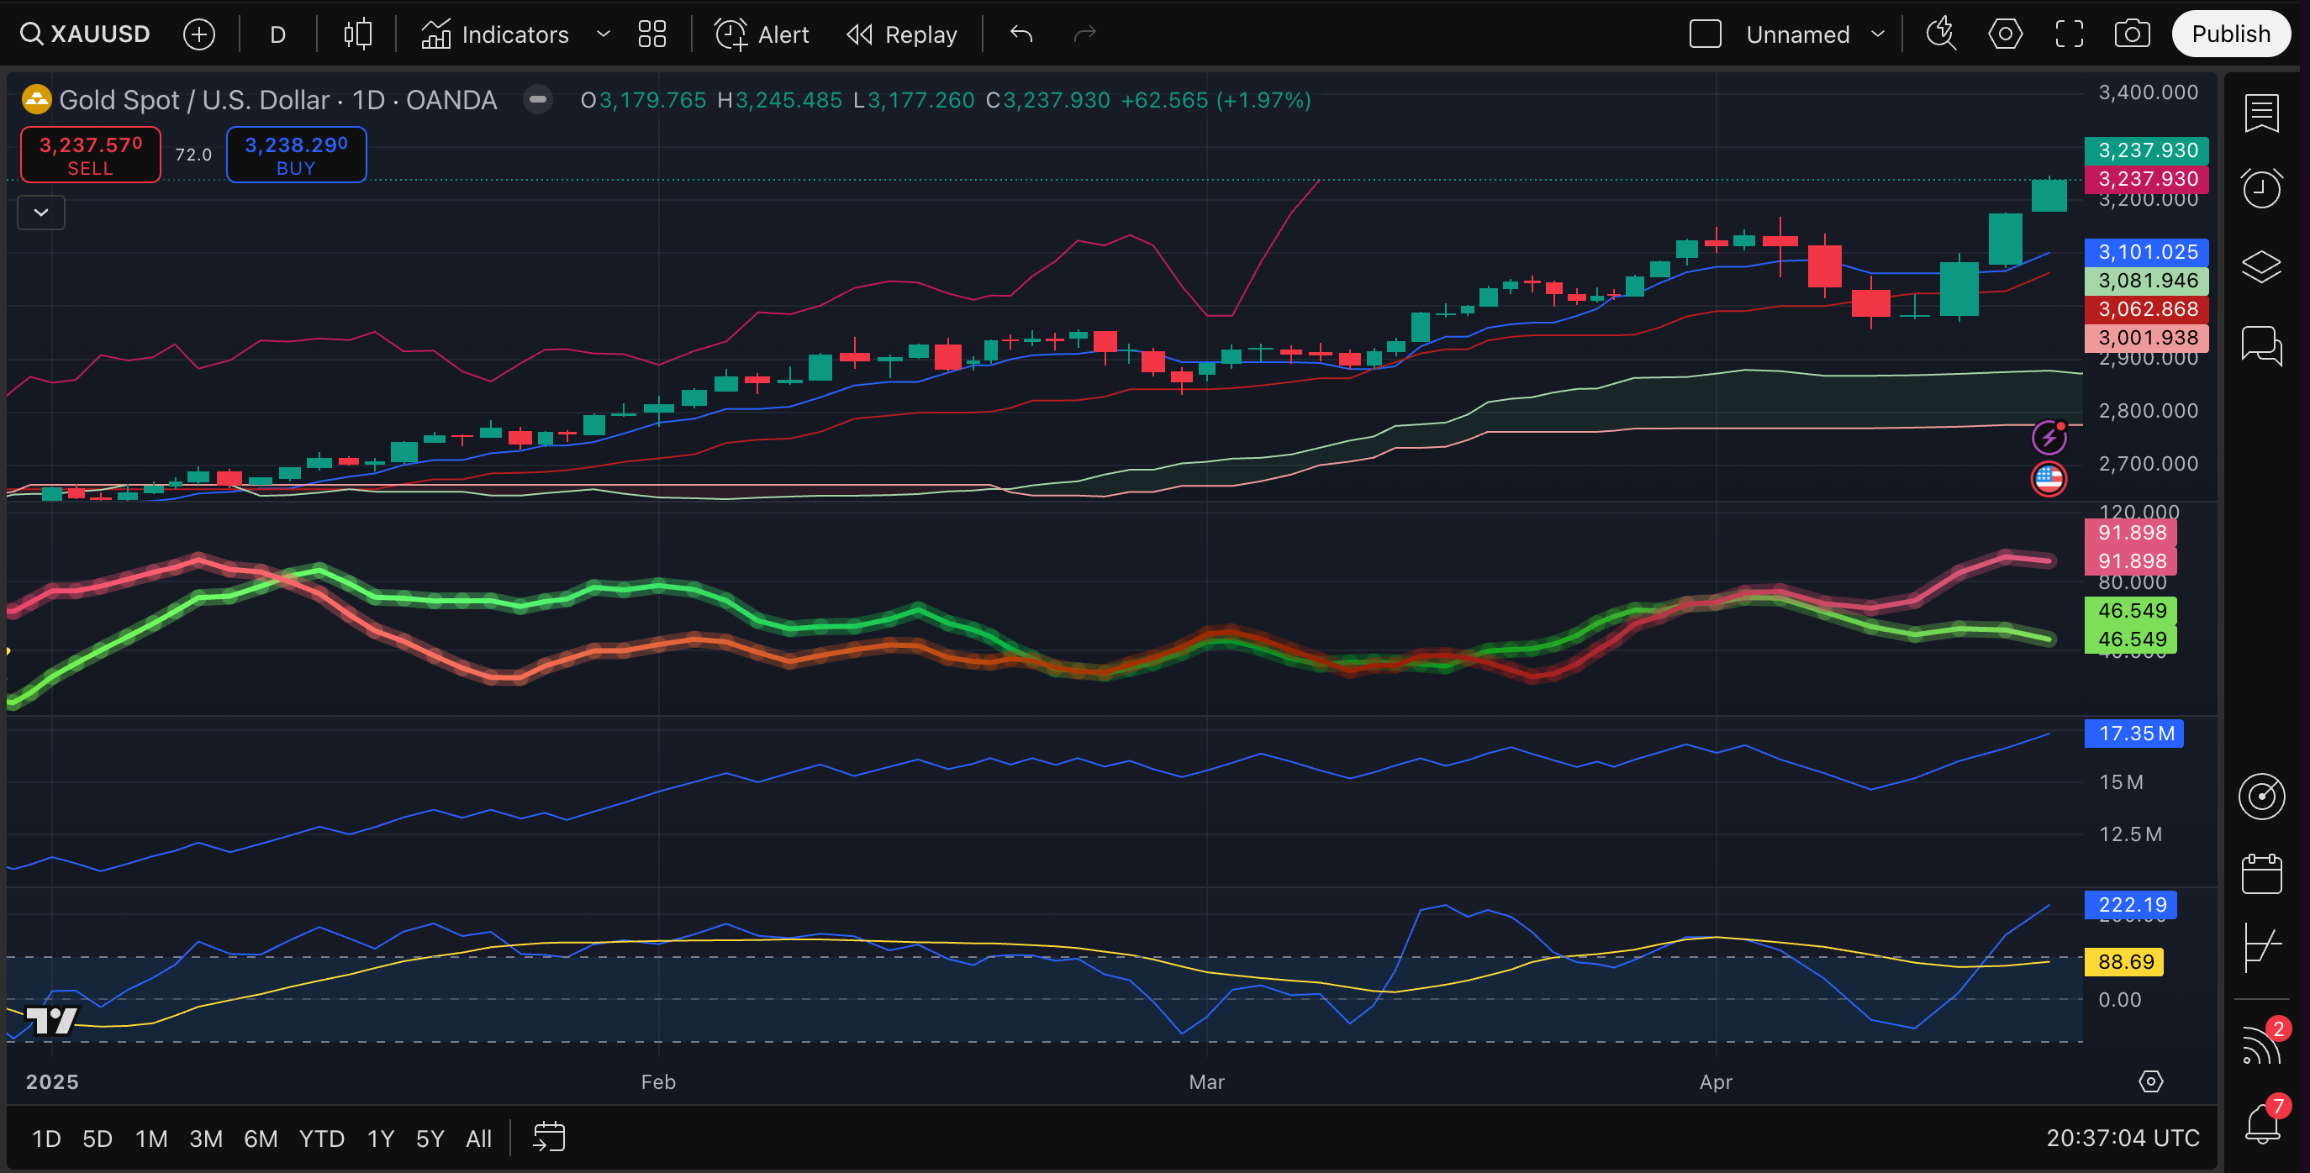This screenshot has height=1173, width=2310.
Task: Open symbol search for XAUUSD
Action: (x=86, y=34)
